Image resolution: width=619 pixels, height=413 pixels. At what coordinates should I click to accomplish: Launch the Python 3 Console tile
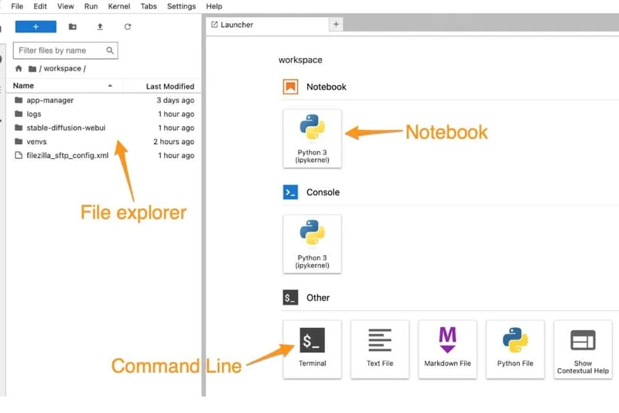pos(312,243)
